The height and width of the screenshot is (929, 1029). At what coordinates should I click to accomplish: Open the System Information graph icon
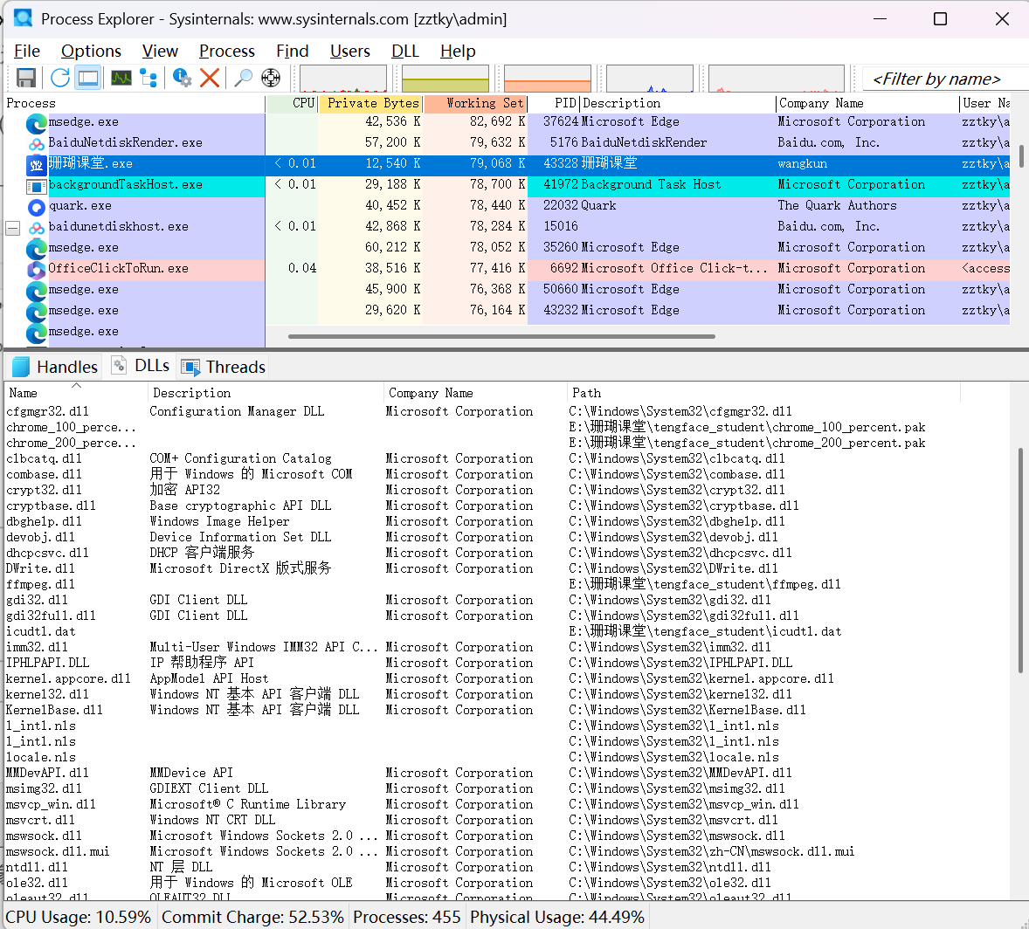121,78
